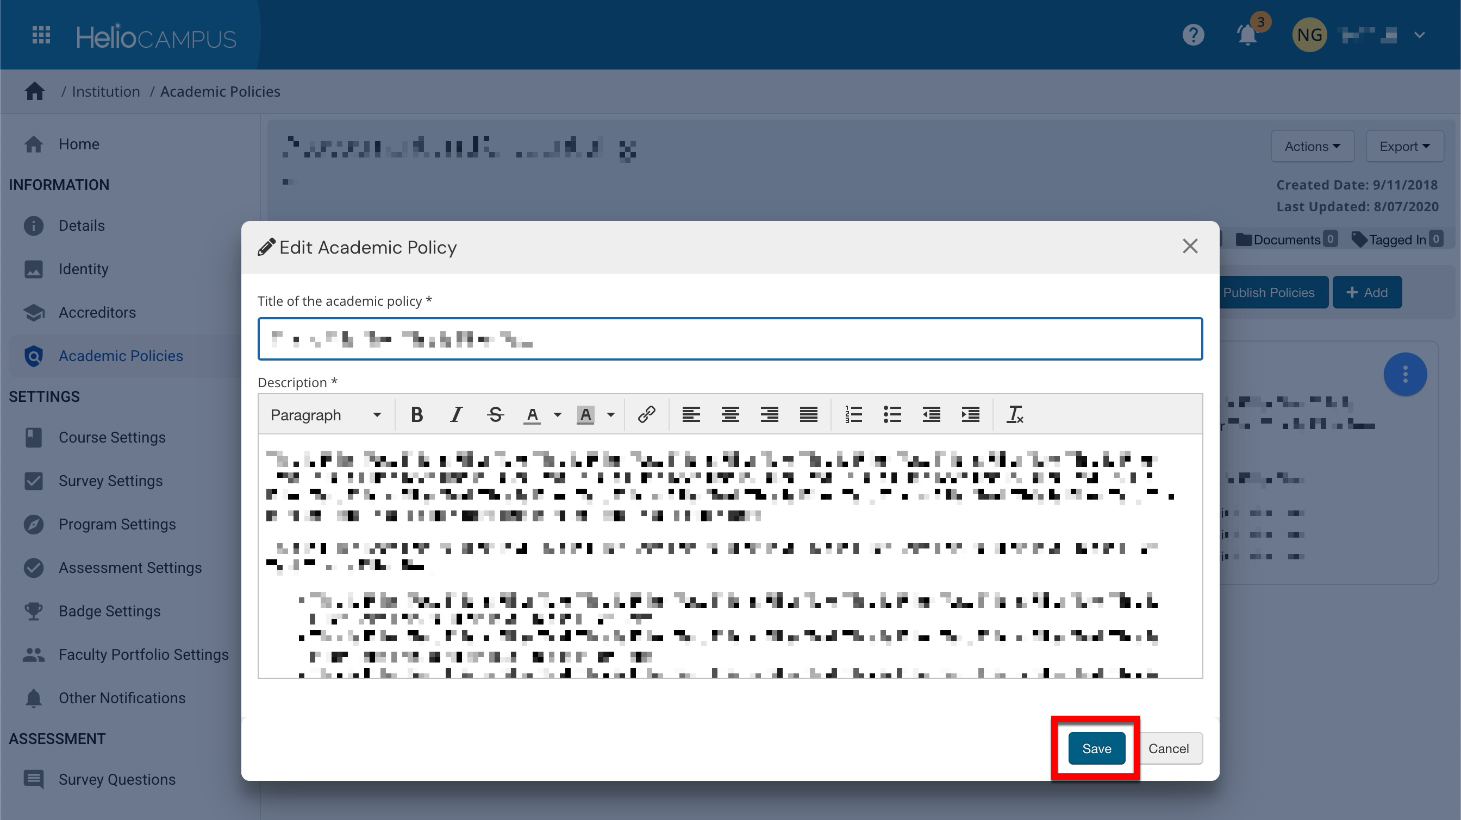Open the notifications bell icon

1247,36
